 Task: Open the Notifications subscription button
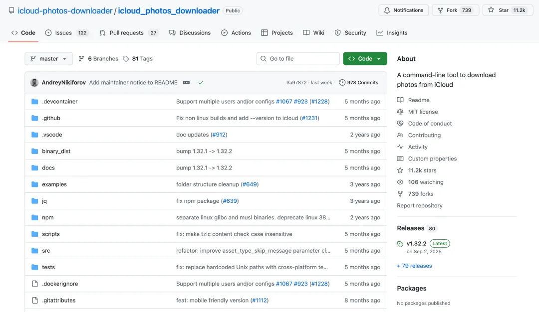click(x=403, y=10)
